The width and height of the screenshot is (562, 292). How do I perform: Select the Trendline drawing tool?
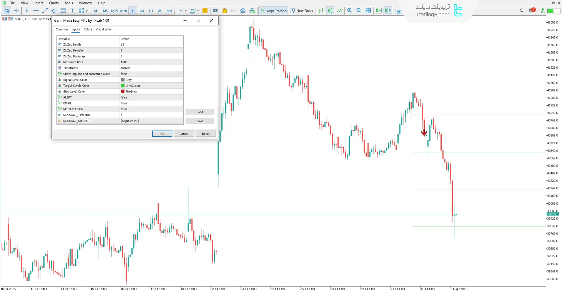point(45,11)
